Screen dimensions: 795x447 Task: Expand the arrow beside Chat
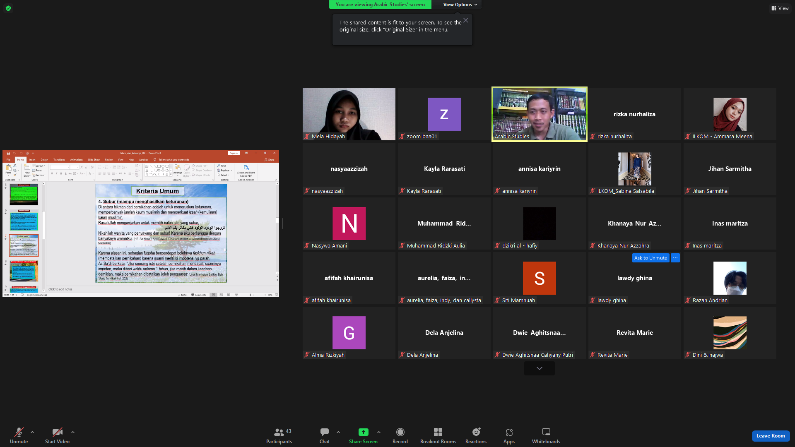click(x=338, y=433)
